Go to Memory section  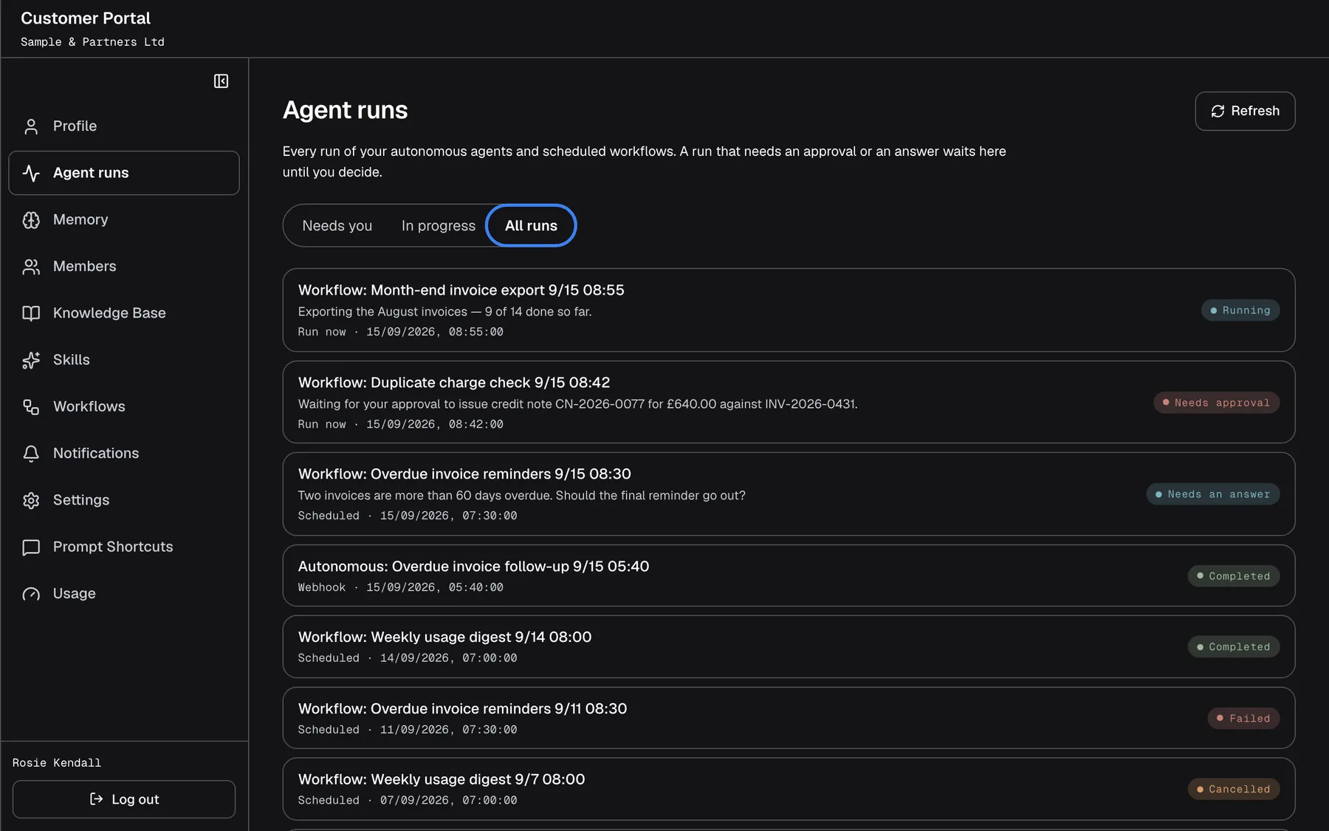coord(124,220)
